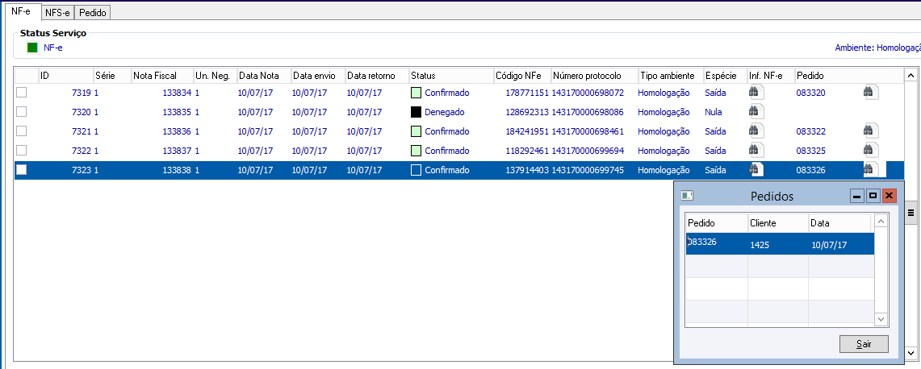Click Código NFe 137914403 in selected row
The width and height of the screenshot is (921, 369).
point(527,170)
